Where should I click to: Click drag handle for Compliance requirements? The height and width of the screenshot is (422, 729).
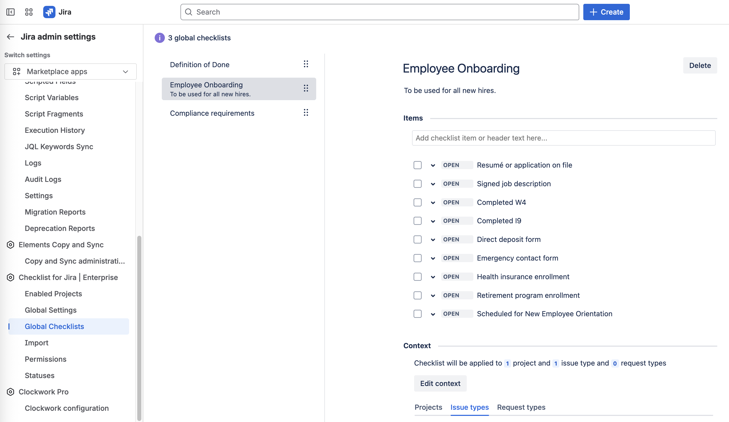click(306, 113)
